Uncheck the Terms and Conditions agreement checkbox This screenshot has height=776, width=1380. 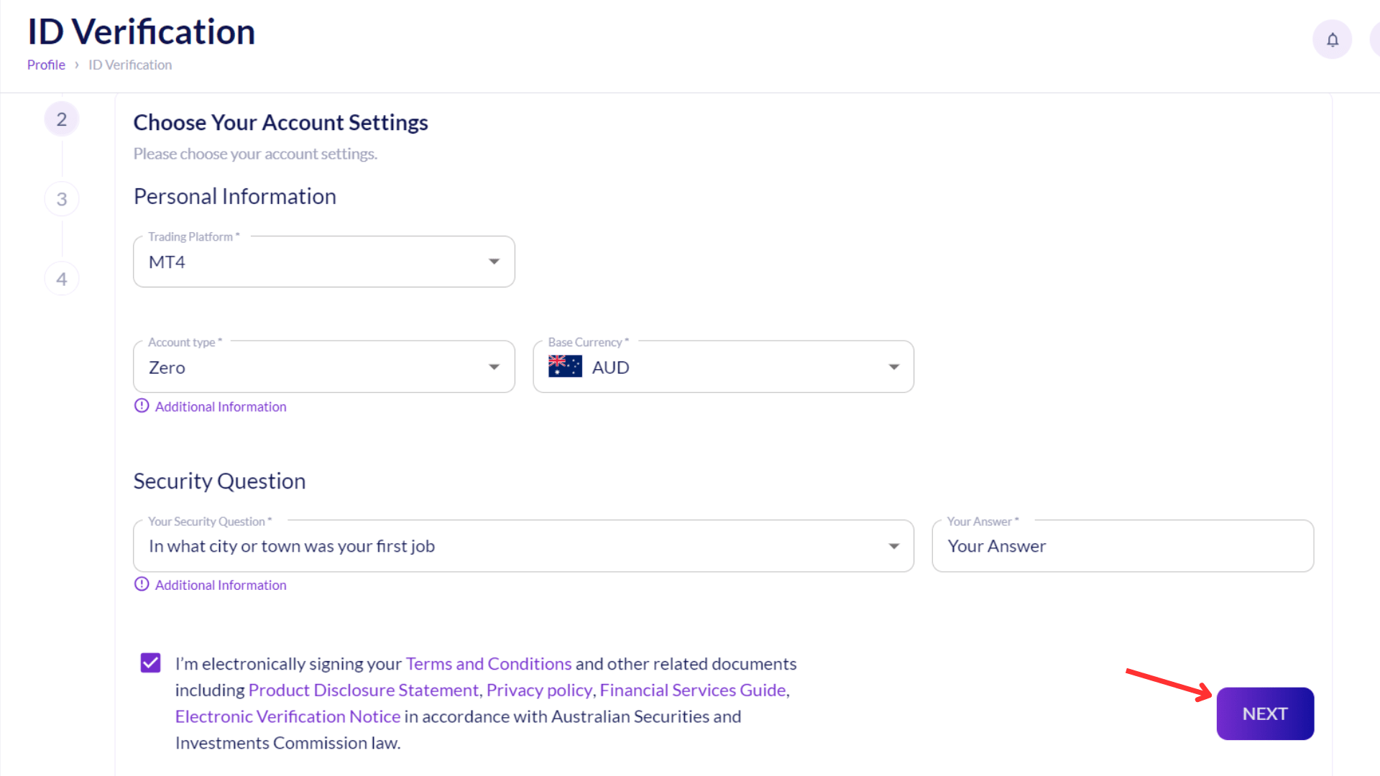tap(150, 662)
